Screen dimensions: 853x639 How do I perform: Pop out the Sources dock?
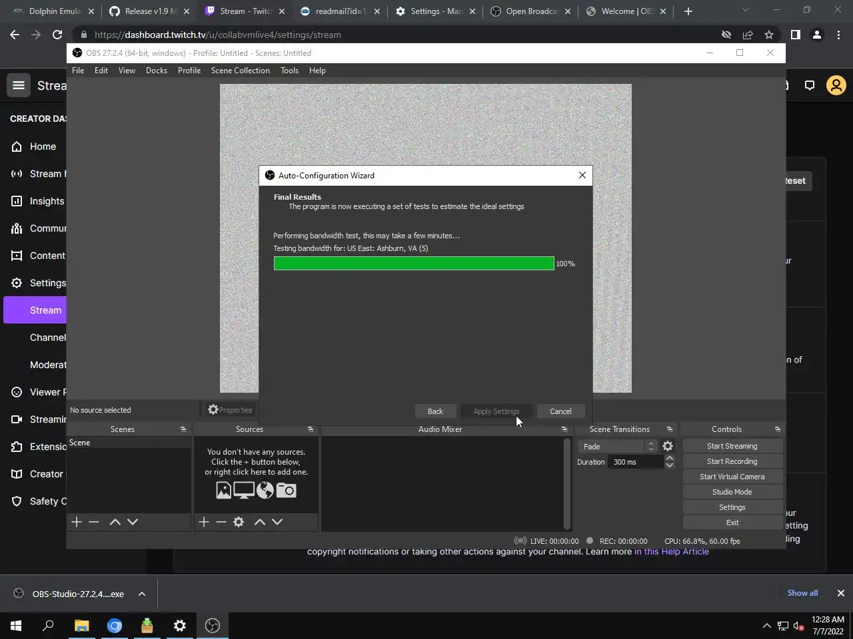coord(310,429)
